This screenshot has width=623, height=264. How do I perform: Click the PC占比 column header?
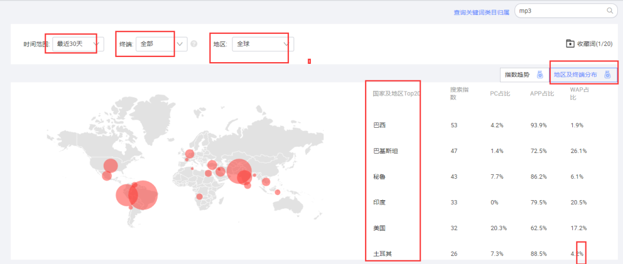(x=500, y=94)
